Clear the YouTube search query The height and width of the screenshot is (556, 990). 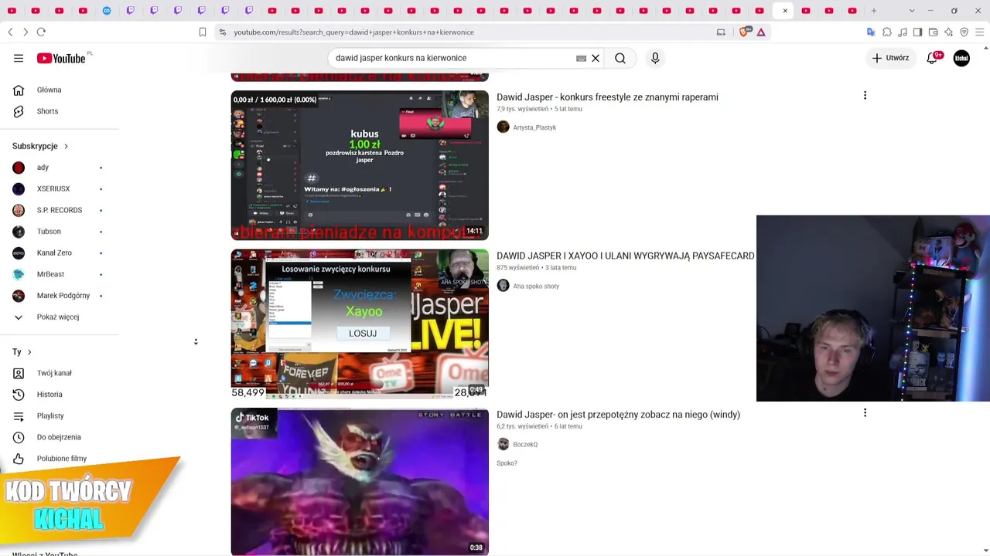click(x=596, y=58)
